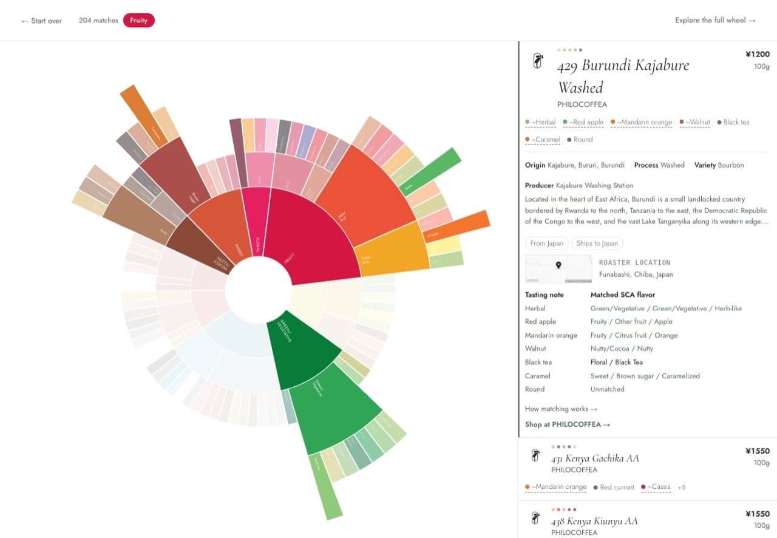
Task: Select the Round tasting note tag
Action: 580,139
